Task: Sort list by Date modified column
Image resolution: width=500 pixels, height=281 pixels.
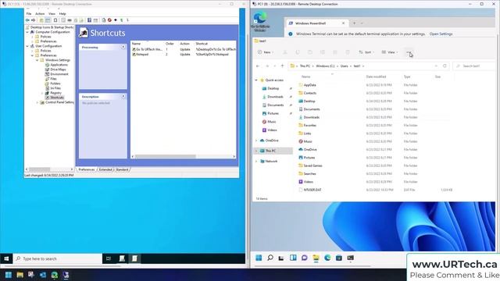Action: pos(376,76)
